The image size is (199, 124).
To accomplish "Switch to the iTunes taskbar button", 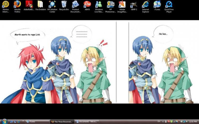I will (x=37, y=122).
